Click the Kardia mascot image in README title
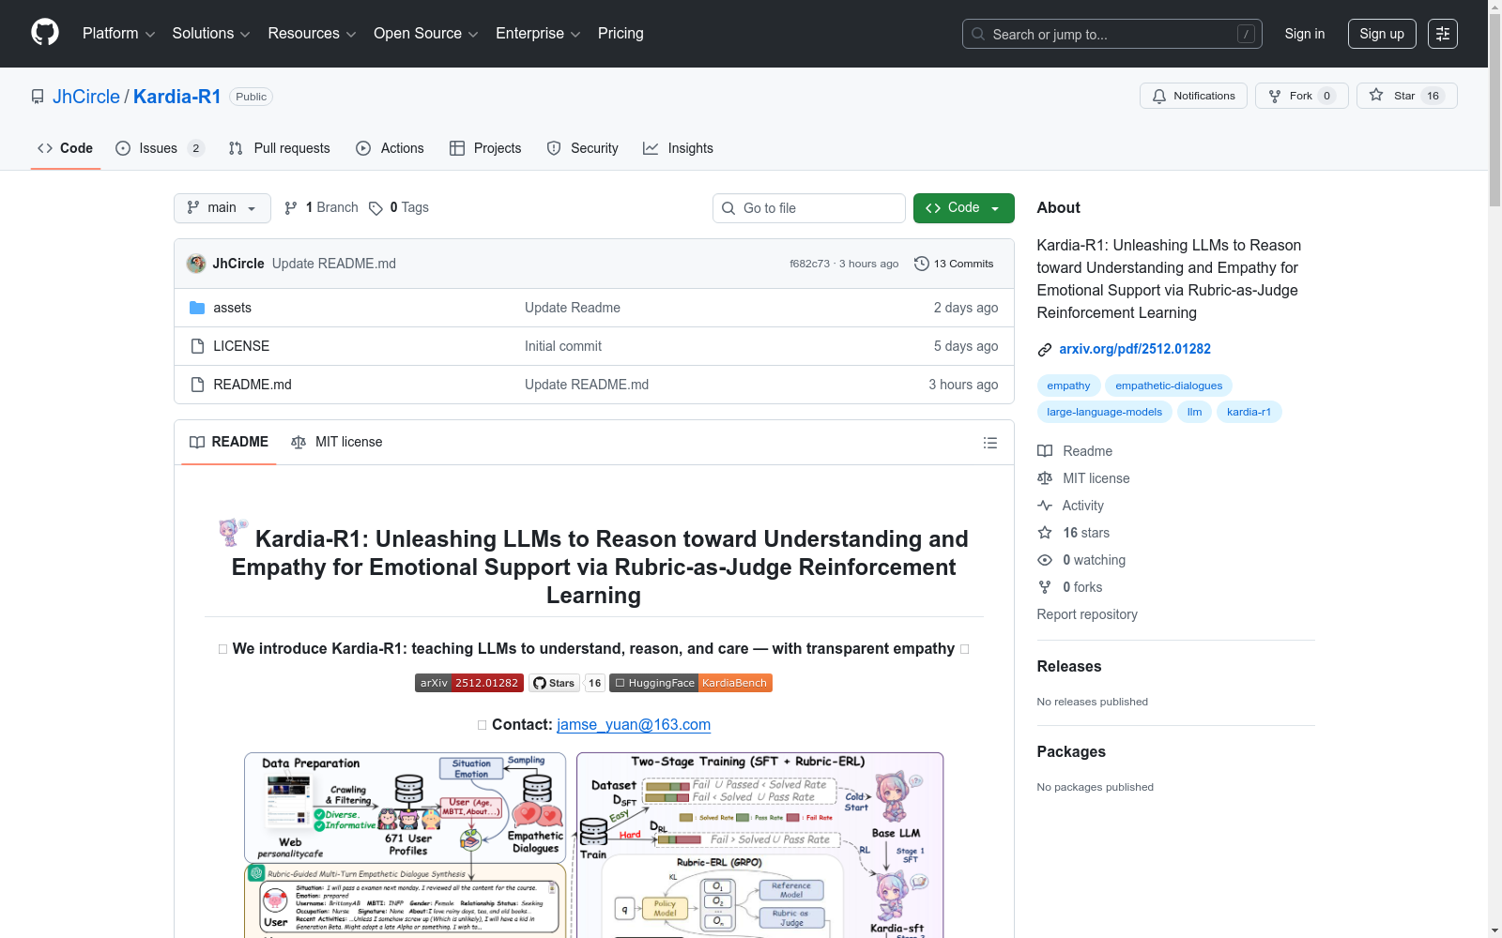Viewport: 1502px width, 938px height. tap(233, 532)
